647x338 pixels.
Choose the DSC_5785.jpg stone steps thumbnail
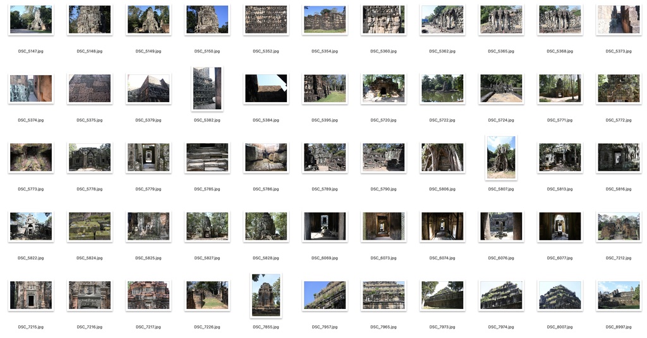coord(207,157)
